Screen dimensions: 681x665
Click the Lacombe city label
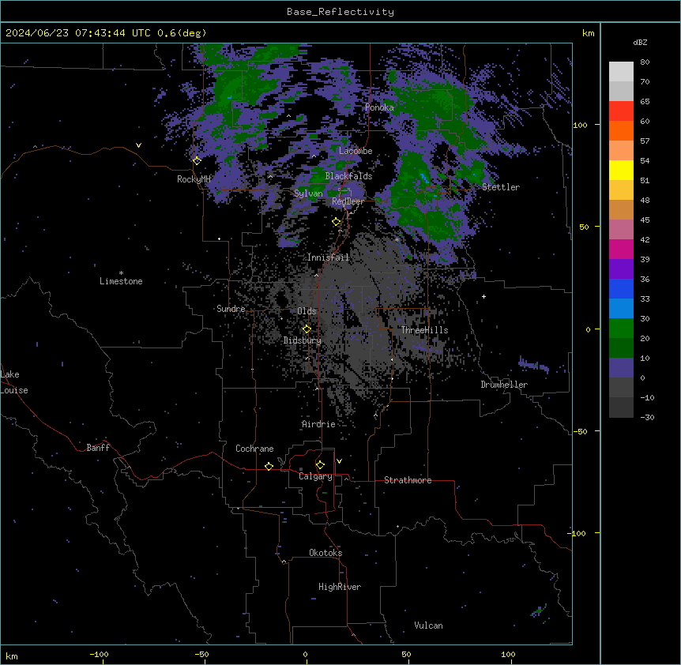coord(356,151)
